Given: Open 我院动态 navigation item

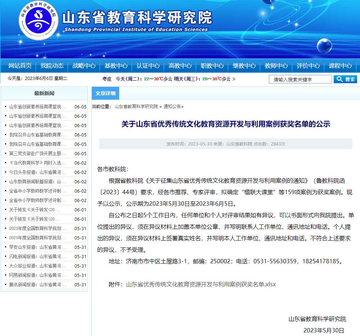Looking at the screenshot, I should (52, 66).
